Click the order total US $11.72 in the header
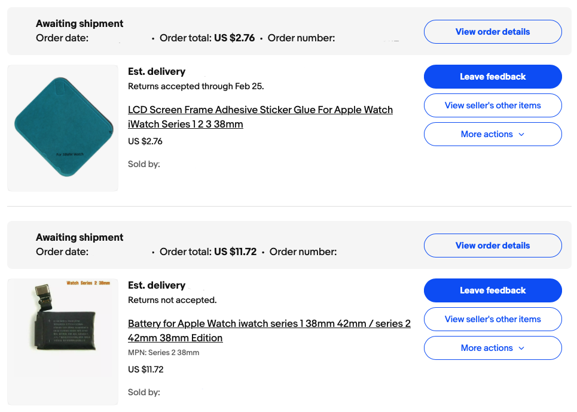577x412 pixels. point(235,252)
